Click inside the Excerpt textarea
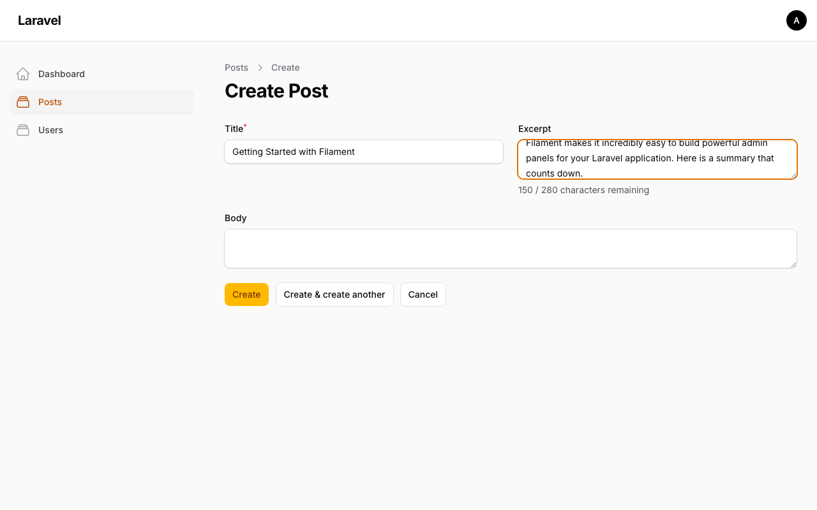Image resolution: width=817 pixels, height=510 pixels. pyautogui.click(x=657, y=159)
